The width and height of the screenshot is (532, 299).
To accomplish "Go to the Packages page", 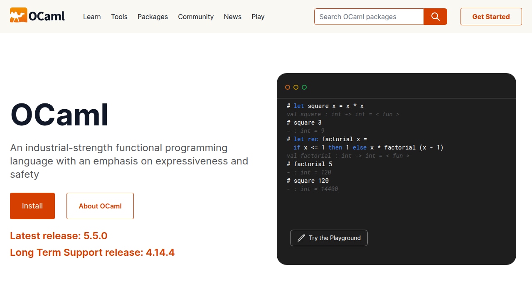I will (x=153, y=17).
